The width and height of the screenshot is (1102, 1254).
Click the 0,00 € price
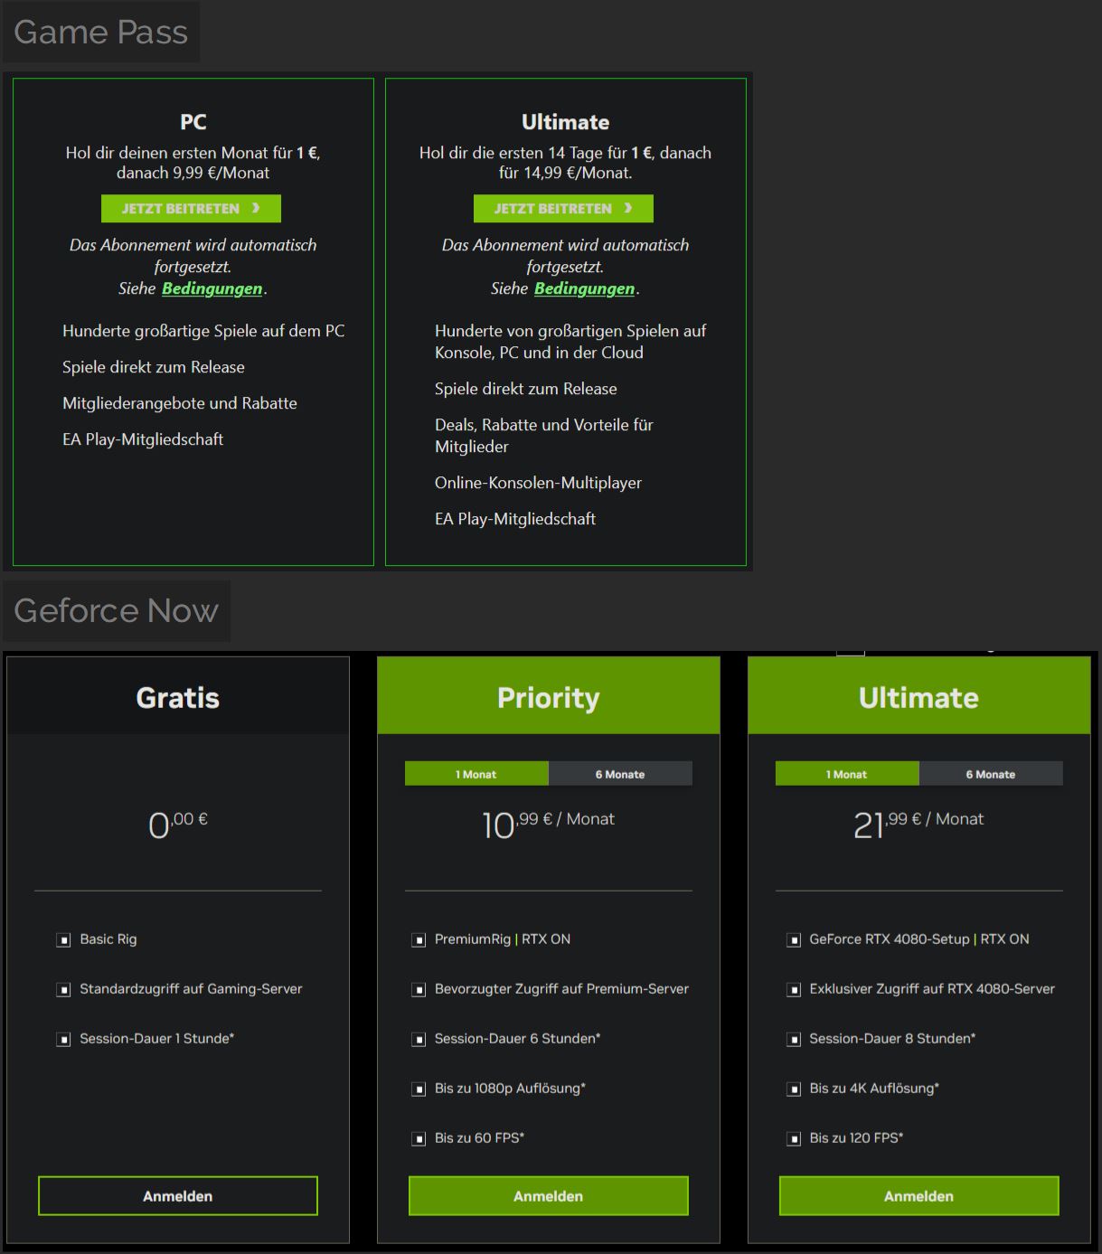178,824
